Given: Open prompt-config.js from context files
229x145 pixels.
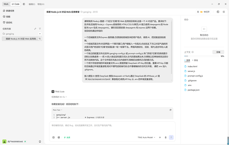Looking at the screenshot, I should point(195,76).
